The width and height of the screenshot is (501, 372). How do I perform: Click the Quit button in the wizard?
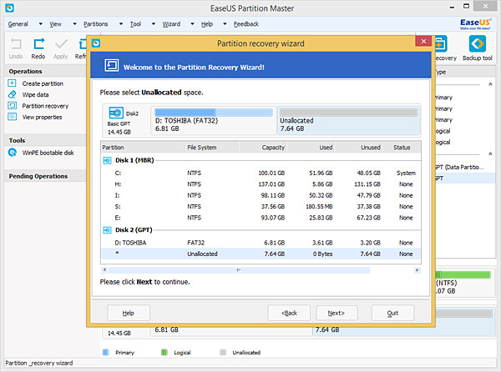(392, 313)
